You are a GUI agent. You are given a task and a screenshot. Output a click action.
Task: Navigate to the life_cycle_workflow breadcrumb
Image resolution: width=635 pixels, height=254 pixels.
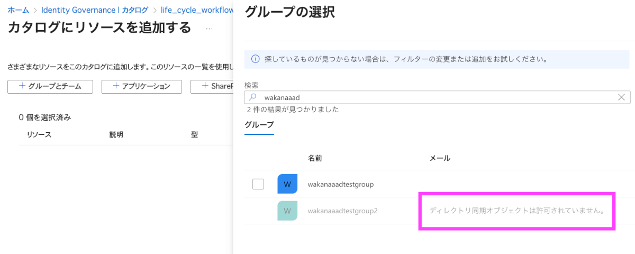197,10
